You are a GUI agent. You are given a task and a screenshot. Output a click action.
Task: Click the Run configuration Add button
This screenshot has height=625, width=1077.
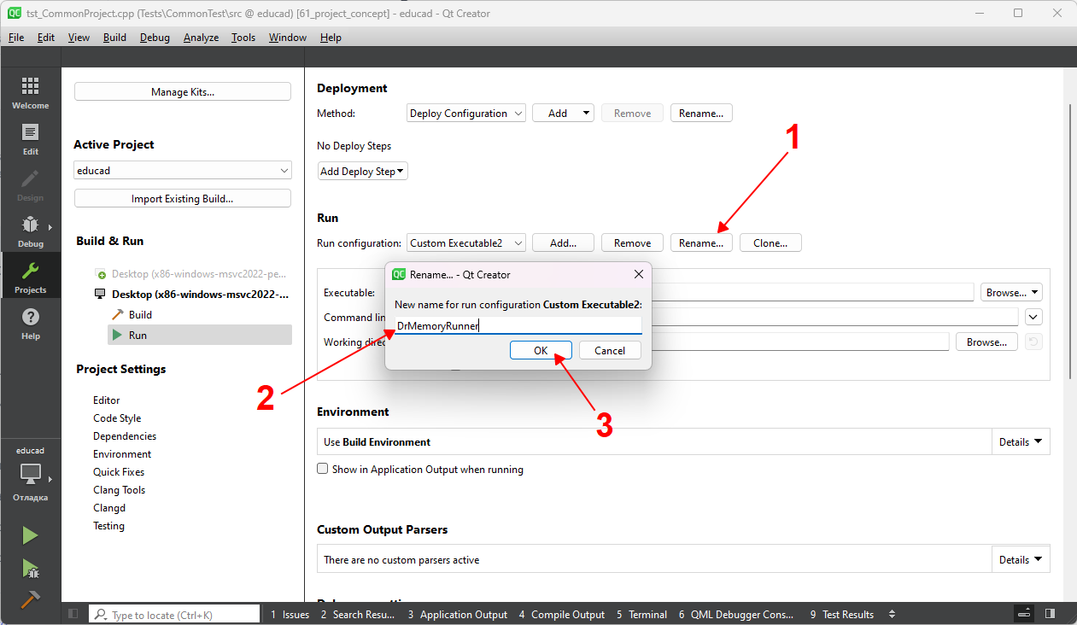click(x=563, y=242)
